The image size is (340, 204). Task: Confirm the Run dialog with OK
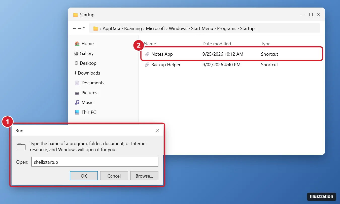[x=84, y=176]
